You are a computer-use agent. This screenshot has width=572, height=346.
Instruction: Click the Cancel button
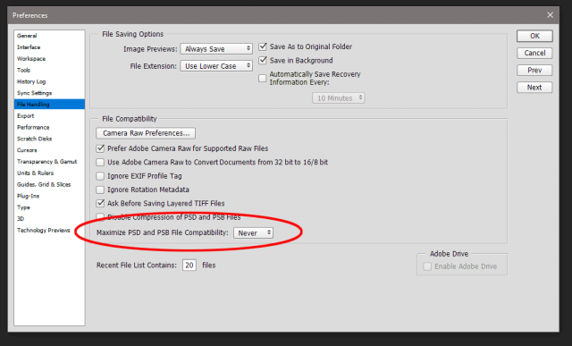click(x=534, y=53)
